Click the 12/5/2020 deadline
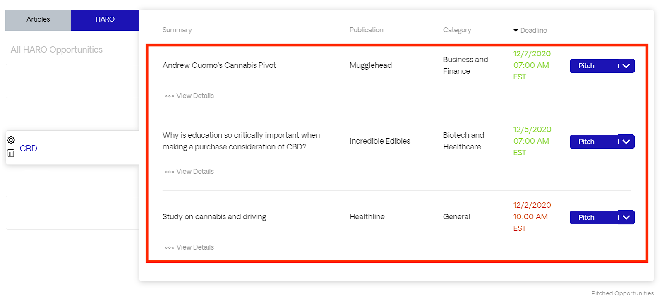 pyautogui.click(x=532, y=141)
